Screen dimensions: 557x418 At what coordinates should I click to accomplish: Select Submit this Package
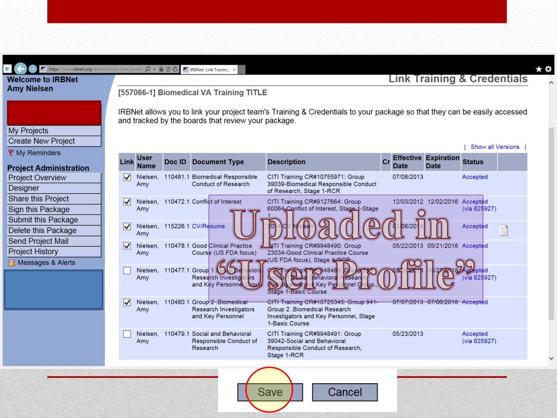tap(54, 220)
